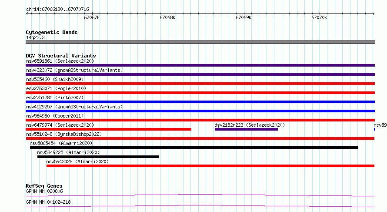Image resolution: width=387 pixels, height=212 pixels.
Task: Click the partially visible nsv59 label at right edge
Action: coord(380,125)
